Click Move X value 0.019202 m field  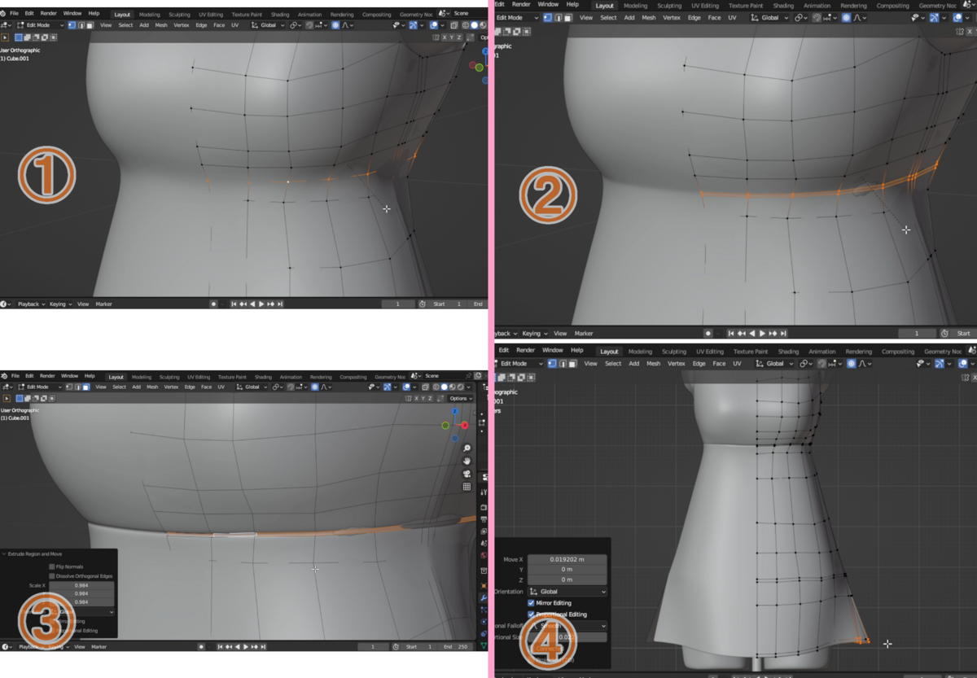tap(567, 559)
